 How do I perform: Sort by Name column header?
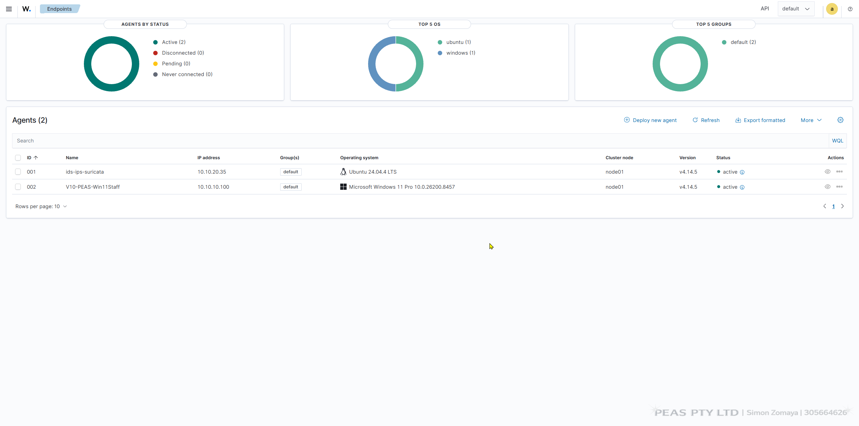point(72,158)
